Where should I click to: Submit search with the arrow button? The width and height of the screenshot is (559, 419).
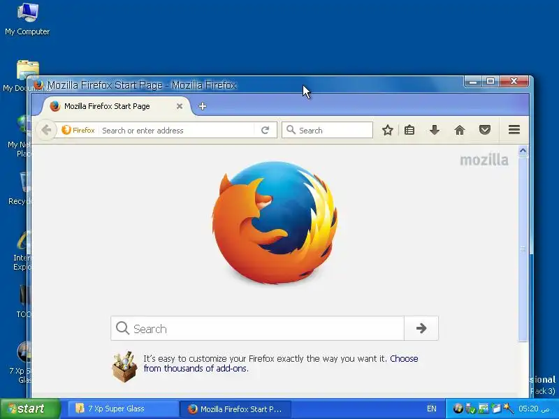click(421, 328)
